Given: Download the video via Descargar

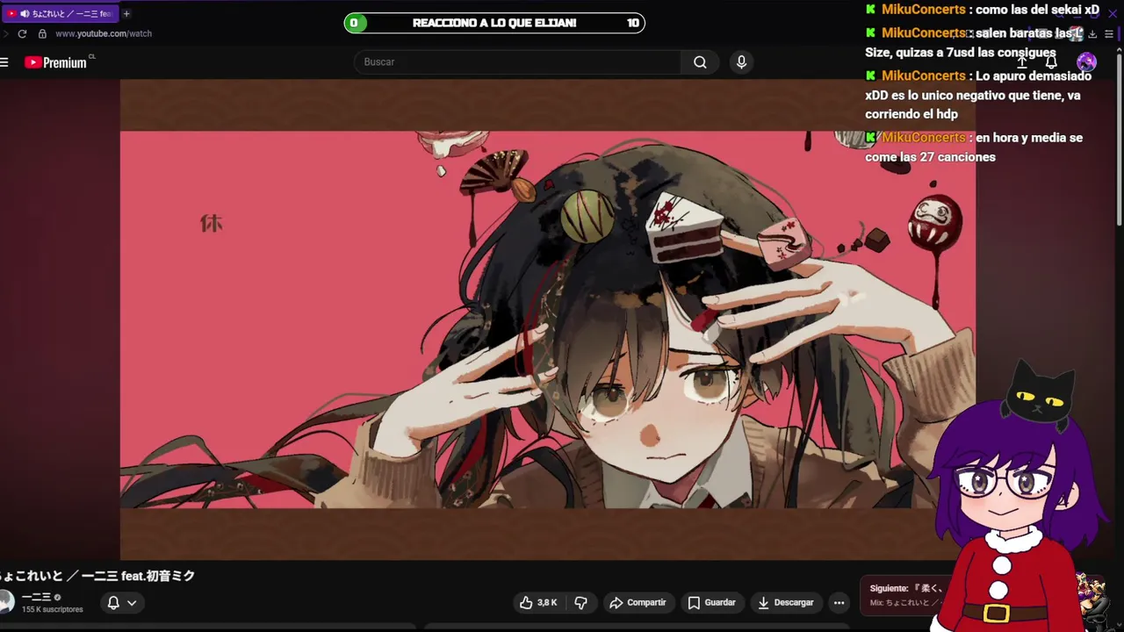Looking at the screenshot, I should [x=785, y=602].
